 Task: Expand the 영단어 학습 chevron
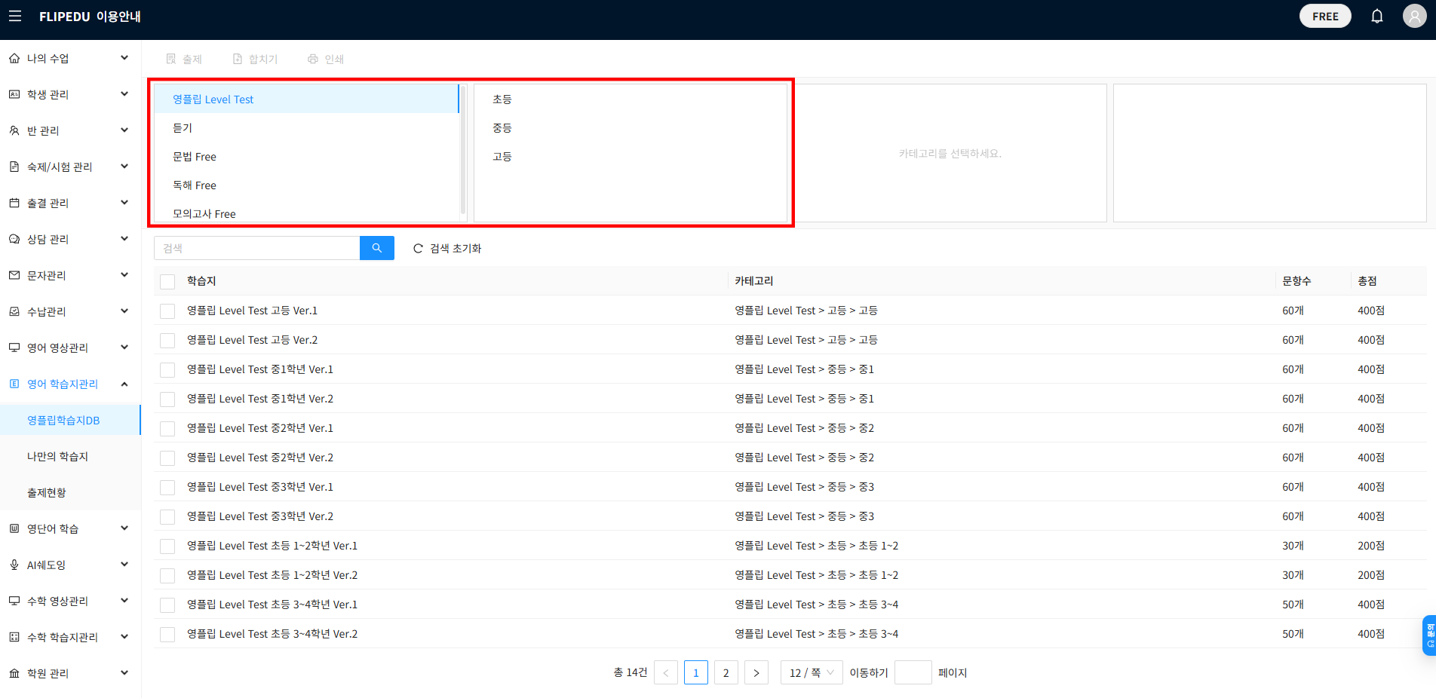coord(124,528)
